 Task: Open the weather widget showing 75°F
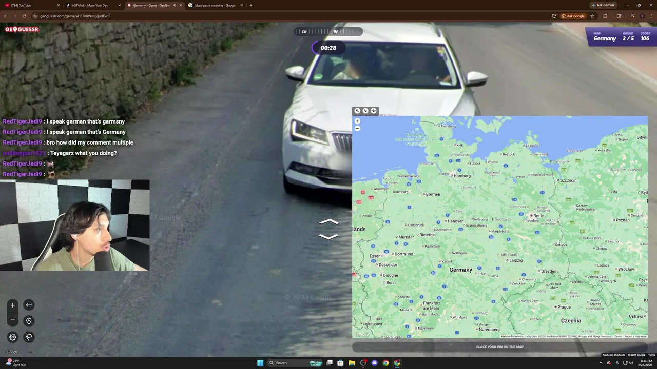tap(15, 363)
